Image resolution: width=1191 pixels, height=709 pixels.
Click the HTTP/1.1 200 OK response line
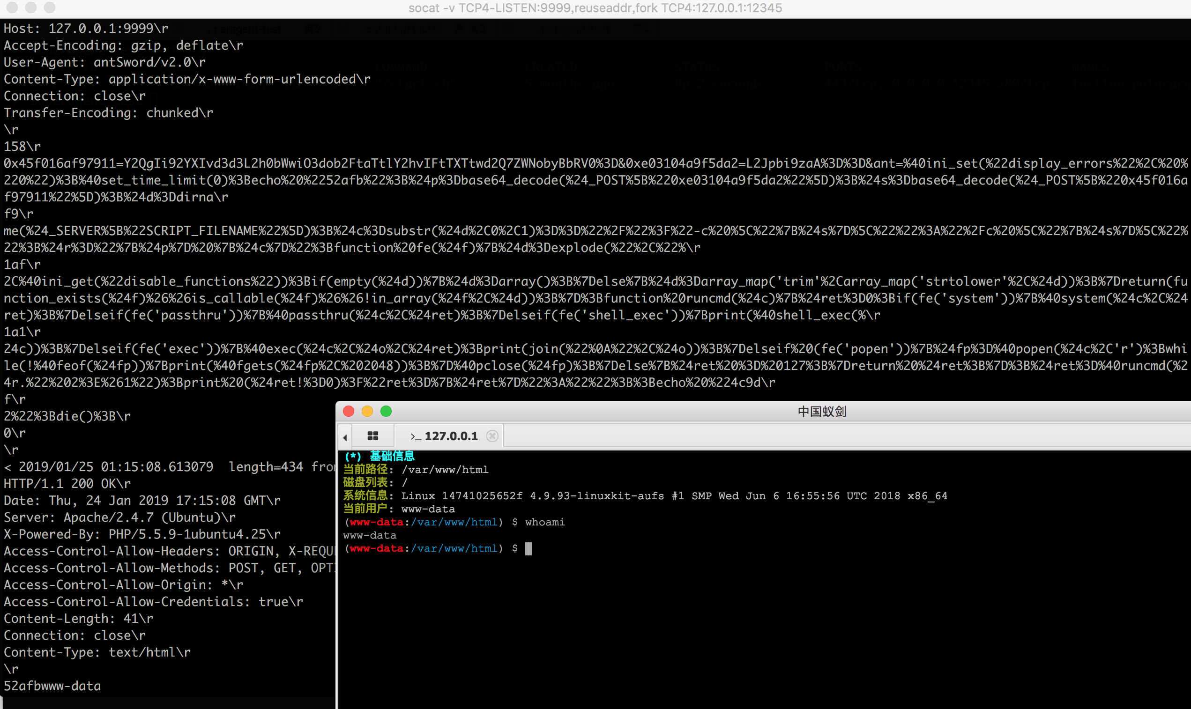[x=67, y=483]
